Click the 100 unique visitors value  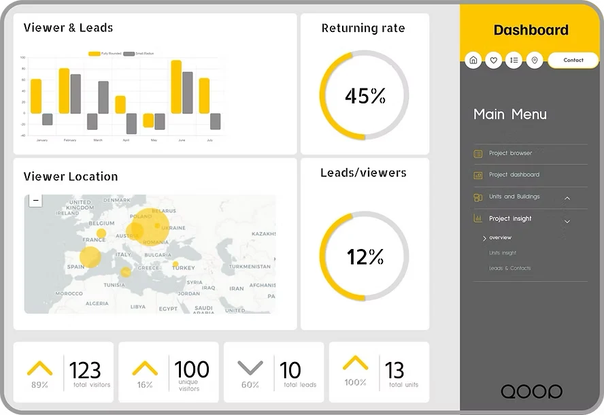tap(191, 369)
